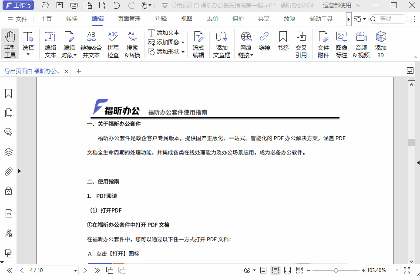Open the Signatures side panel
The image size is (420, 276).
9,233
